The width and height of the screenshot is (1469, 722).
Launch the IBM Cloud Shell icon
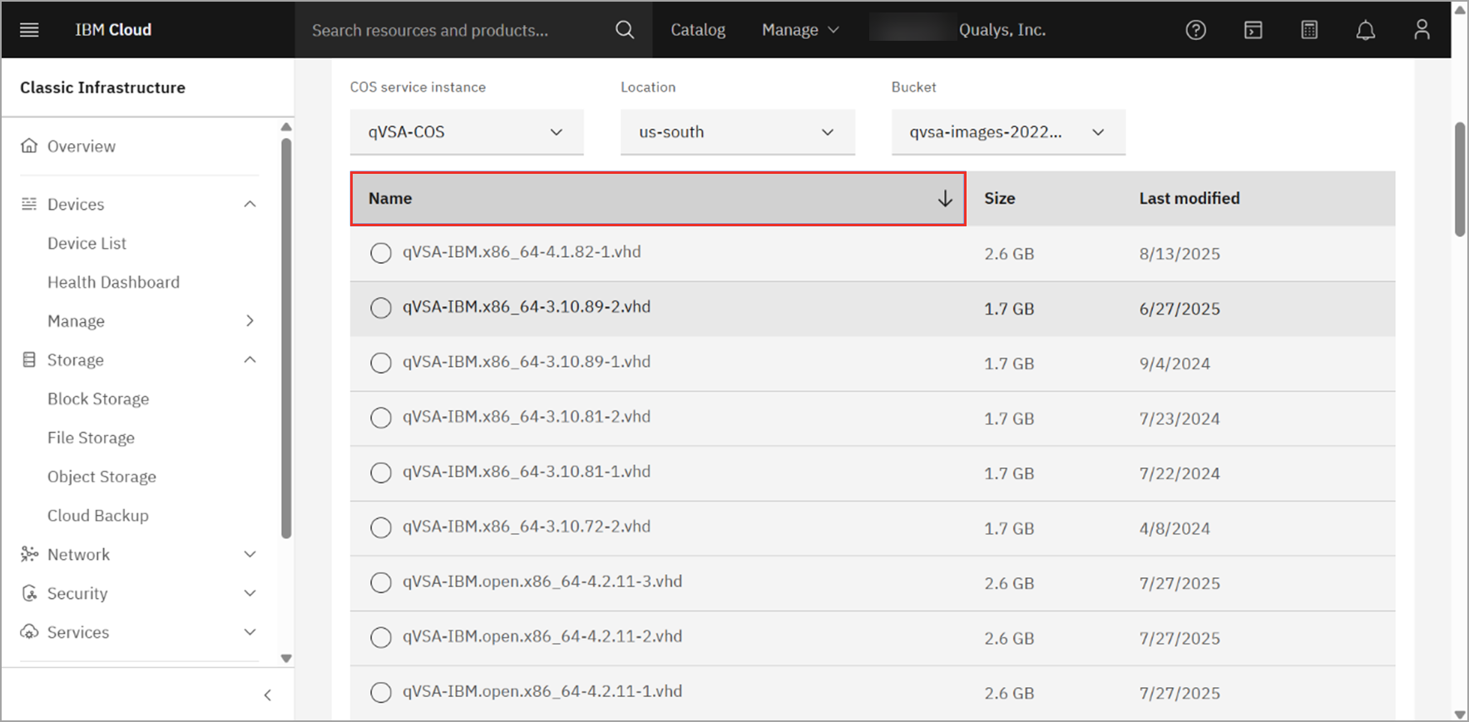pyautogui.click(x=1253, y=30)
